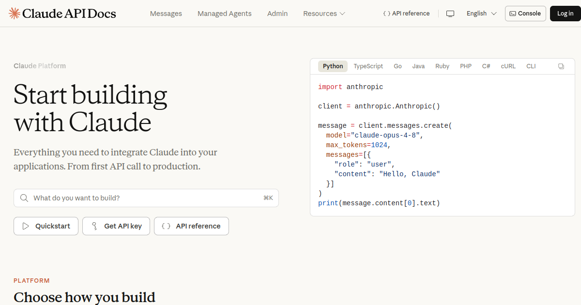
Task: Click the print(message.content[0].text) line
Action: (x=379, y=203)
